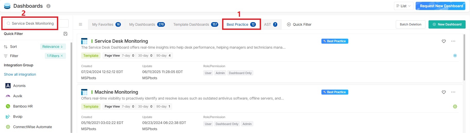The width and height of the screenshot is (470, 133).
Task: Click the save Quick Filter icon
Action: 65,34
